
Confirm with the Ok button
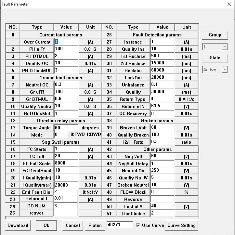coord(46,225)
